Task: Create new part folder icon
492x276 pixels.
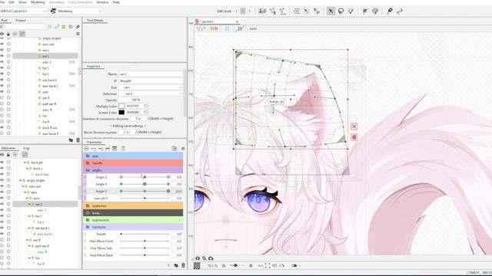Action: click(x=71, y=140)
